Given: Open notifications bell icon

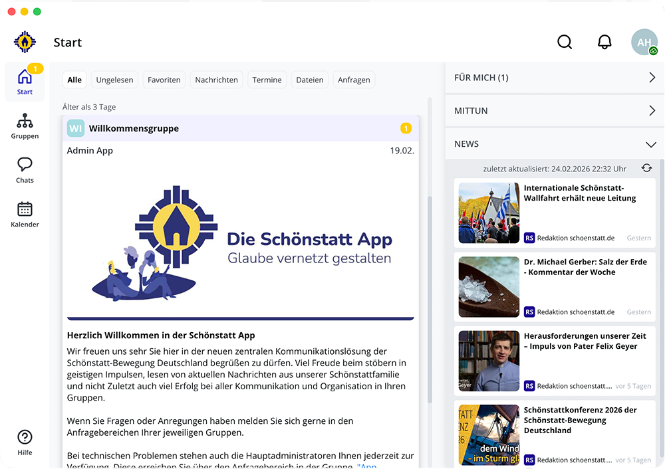Looking at the screenshot, I should pyautogui.click(x=604, y=42).
